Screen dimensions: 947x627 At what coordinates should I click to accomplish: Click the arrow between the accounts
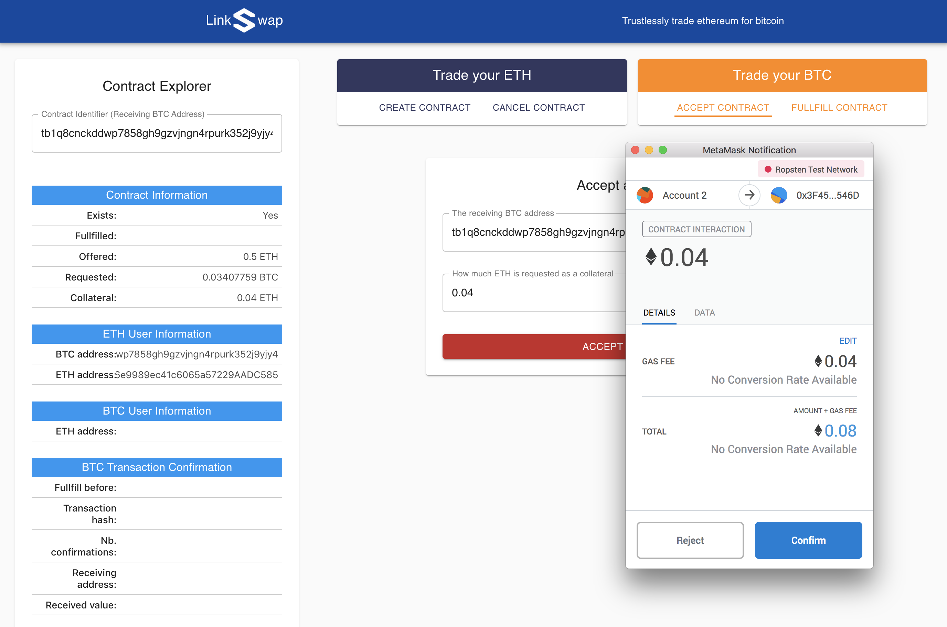pos(749,195)
